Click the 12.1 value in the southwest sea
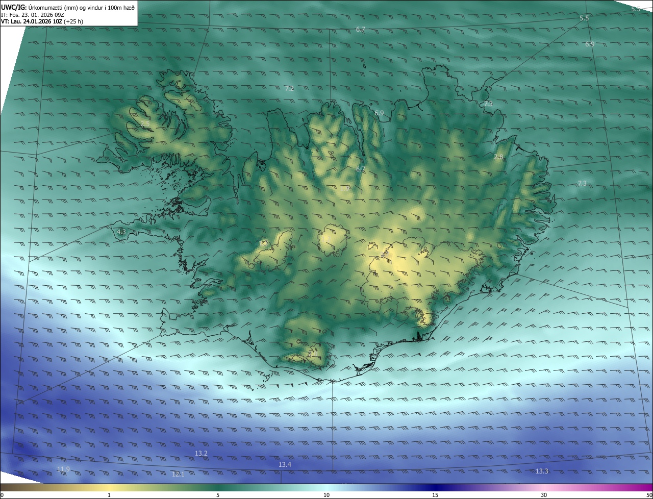The image size is (653, 499). coord(178,475)
